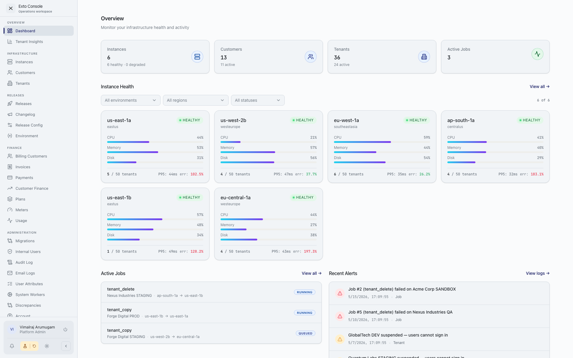The image size is (573, 358).
Task: Click the Plans layers icon
Action: (10, 199)
